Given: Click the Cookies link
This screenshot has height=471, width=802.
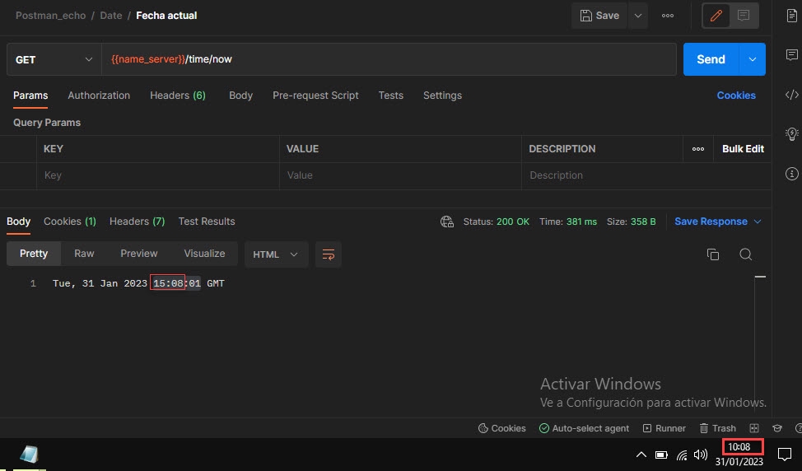Looking at the screenshot, I should click(x=735, y=96).
